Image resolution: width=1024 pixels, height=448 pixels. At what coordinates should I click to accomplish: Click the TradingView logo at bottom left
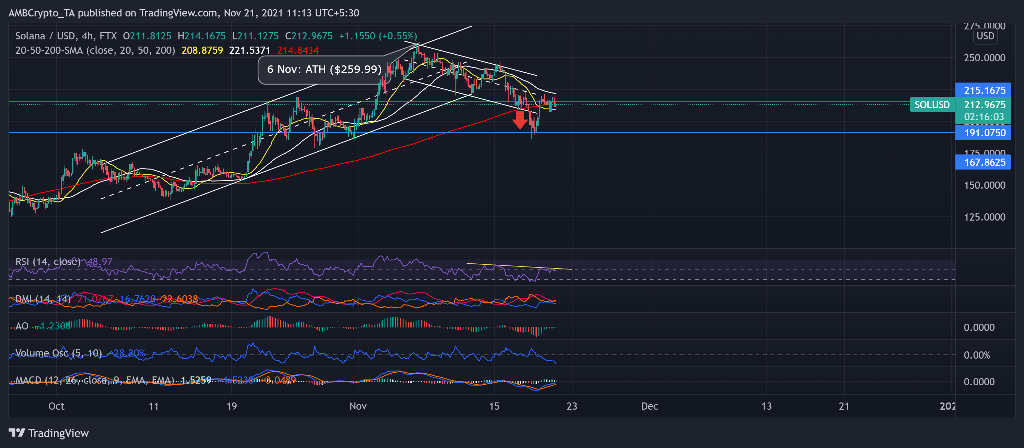[x=48, y=433]
